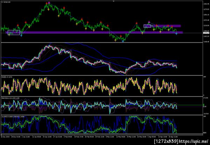Viewport: 210px width, 145px height.
Task: Click the stochRSI scale value 105
Action: click(204, 117)
